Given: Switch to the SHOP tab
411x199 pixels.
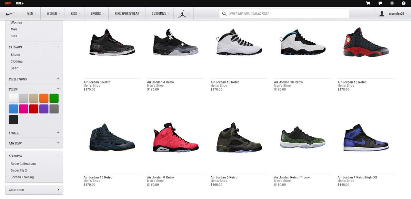Looking at the screenshot, I should (8, 3).
